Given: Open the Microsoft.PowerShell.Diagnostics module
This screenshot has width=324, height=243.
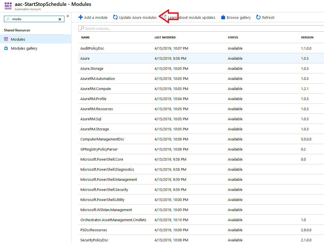Looking at the screenshot, I should 107,170.
